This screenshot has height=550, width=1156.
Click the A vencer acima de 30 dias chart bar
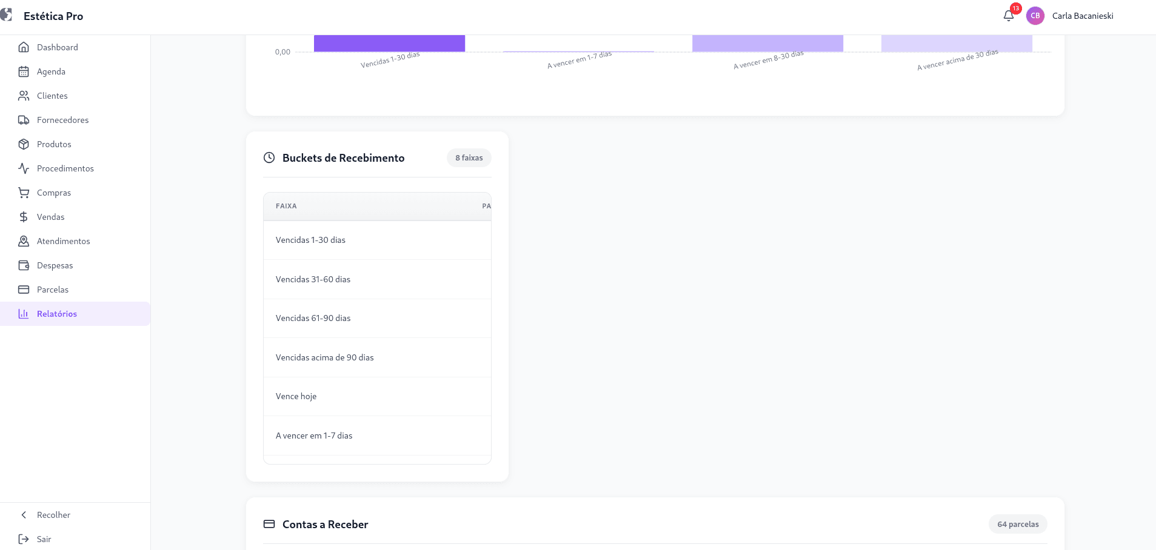[x=957, y=44]
